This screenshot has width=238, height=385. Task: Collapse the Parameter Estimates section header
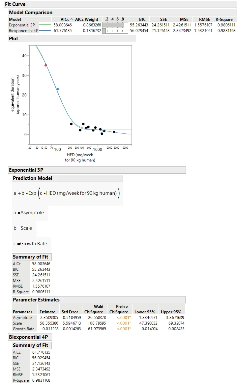[36, 300]
